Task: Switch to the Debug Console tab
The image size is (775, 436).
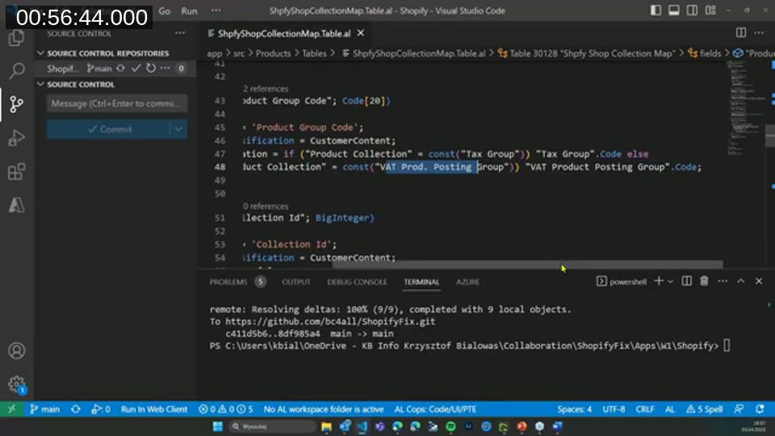Action: coord(357,282)
